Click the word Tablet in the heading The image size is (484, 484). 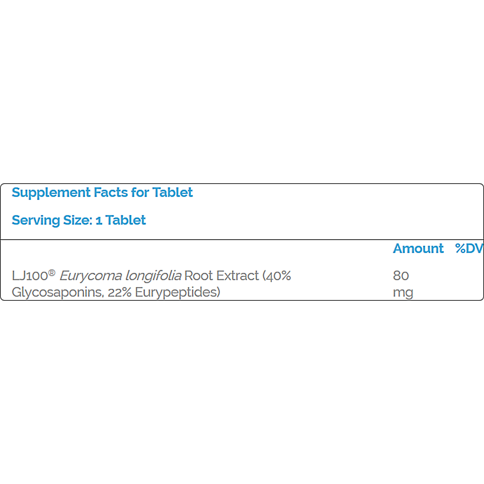172,192
